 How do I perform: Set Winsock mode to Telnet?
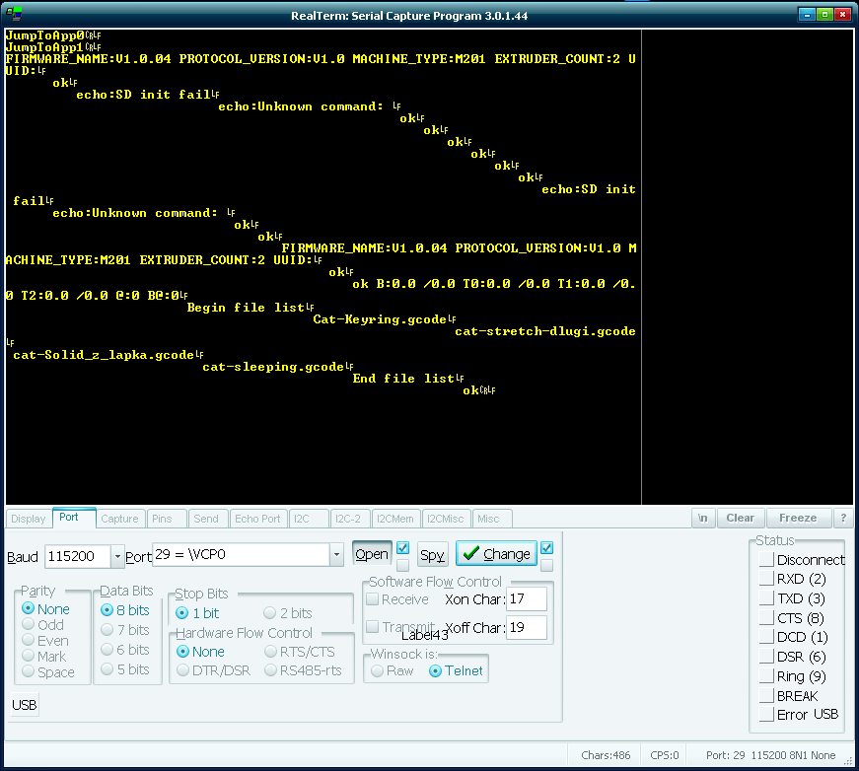(x=456, y=670)
